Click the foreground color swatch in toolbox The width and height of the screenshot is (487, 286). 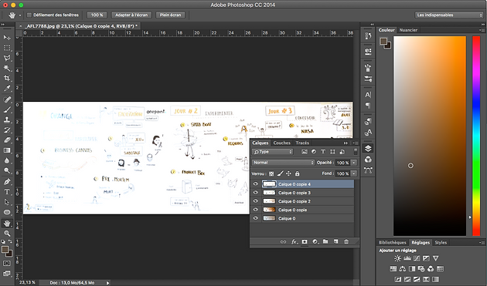pos(5,250)
